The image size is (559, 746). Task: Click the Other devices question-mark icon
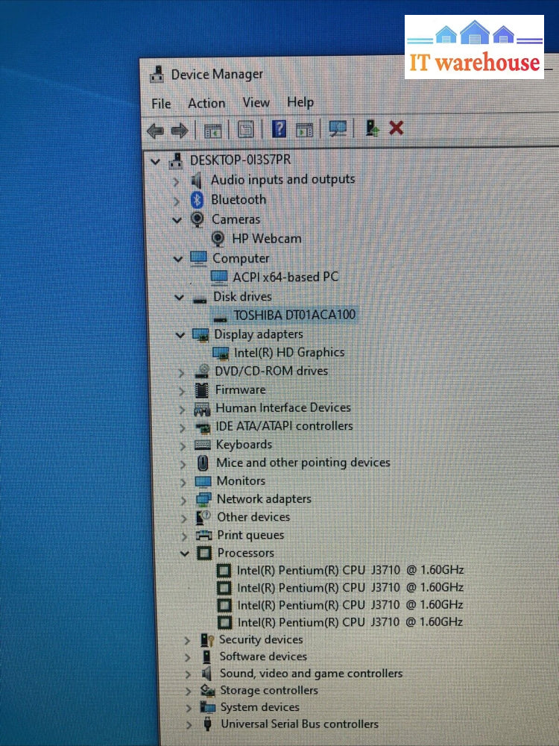coord(203,517)
